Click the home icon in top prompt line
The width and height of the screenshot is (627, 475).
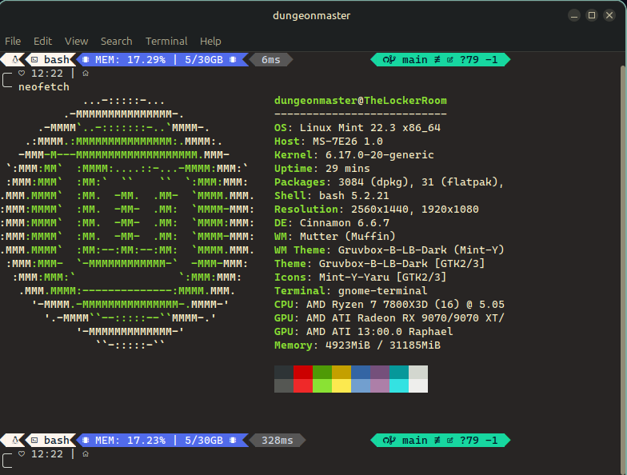click(86, 74)
